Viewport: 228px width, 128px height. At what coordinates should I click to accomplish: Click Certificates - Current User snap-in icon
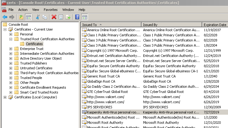click(10, 29)
